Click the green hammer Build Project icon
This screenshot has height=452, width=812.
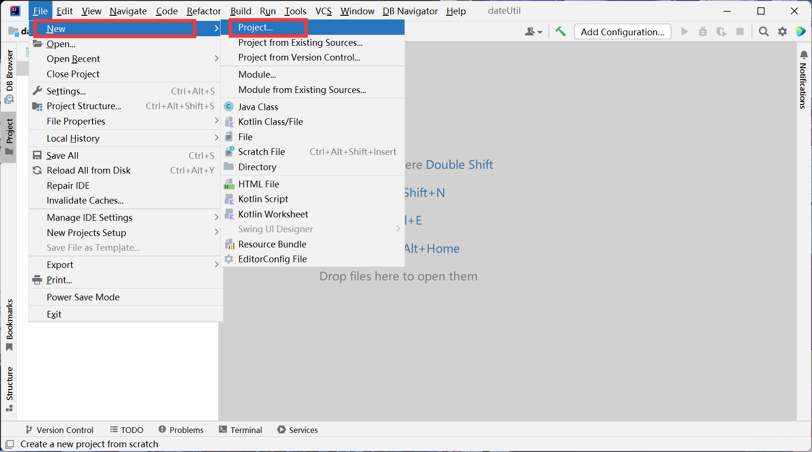(560, 32)
